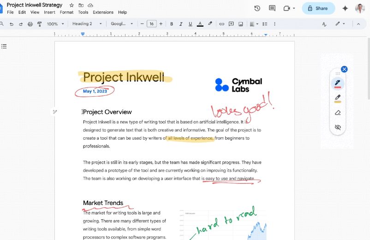Image resolution: width=370 pixels, height=240 pixels.
Task: Choose the eraser markup tool
Action: (x=337, y=112)
